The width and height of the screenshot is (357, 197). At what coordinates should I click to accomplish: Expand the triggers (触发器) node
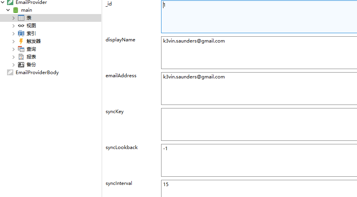coord(13,41)
